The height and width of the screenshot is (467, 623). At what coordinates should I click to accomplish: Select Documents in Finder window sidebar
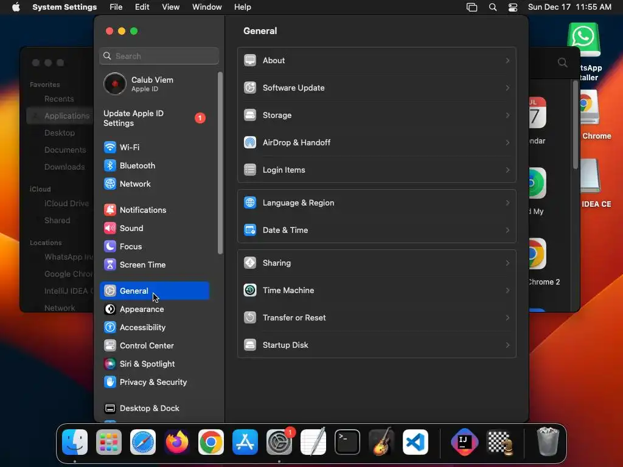point(65,150)
